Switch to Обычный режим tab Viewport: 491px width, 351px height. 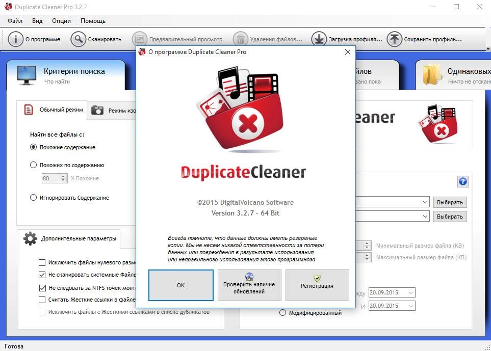[x=52, y=110]
